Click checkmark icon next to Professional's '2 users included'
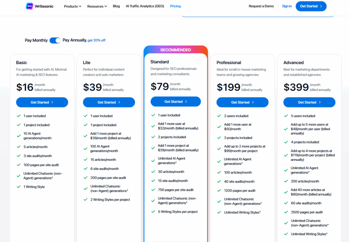Viewport: 349px width, 242px height. pyautogui.click(x=219, y=116)
